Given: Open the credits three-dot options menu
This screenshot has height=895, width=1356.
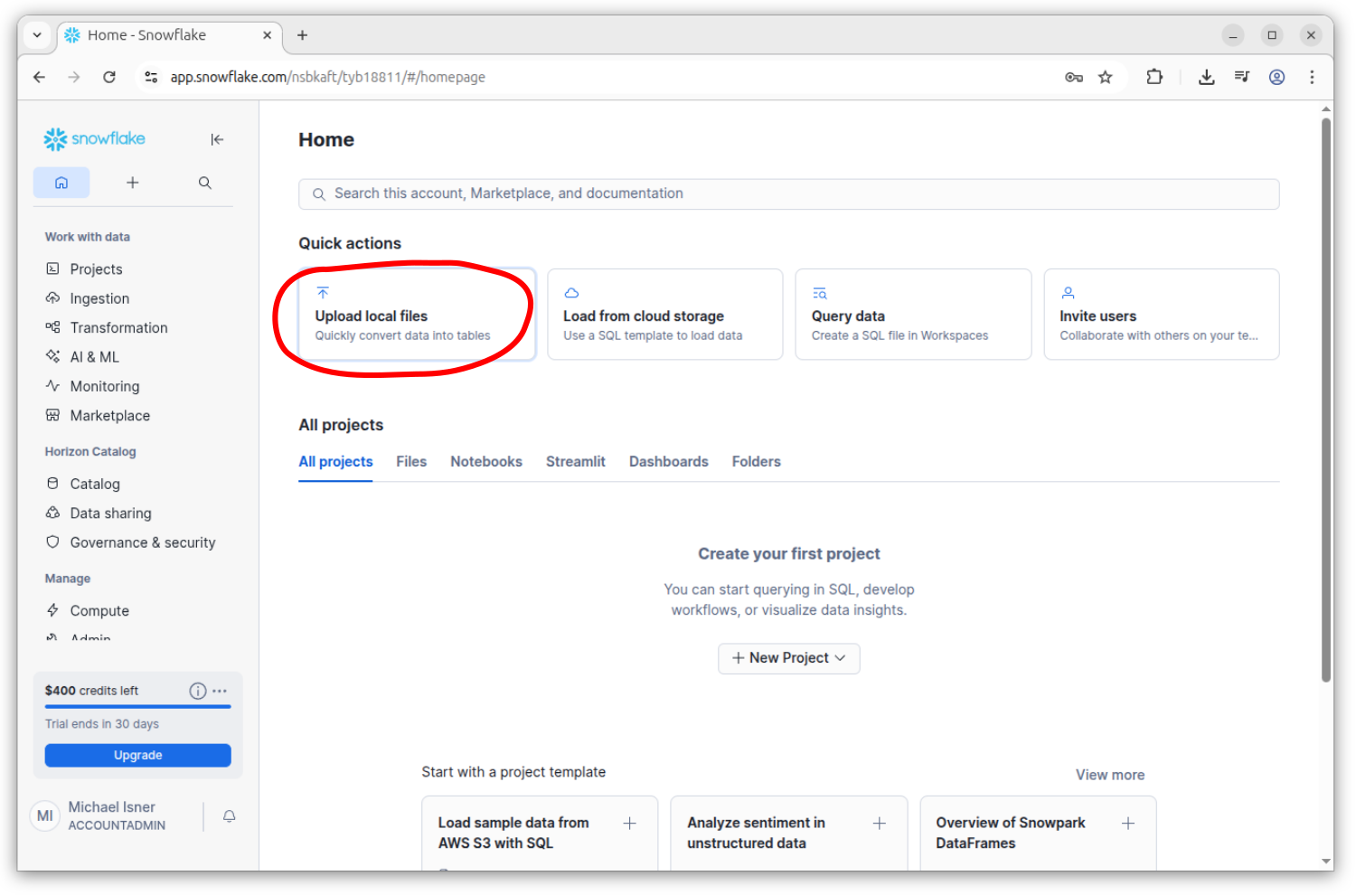Looking at the screenshot, I should pyautogui.click(x=220, y=691).
